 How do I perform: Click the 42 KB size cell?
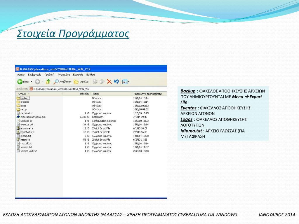(x=86, y=132)
